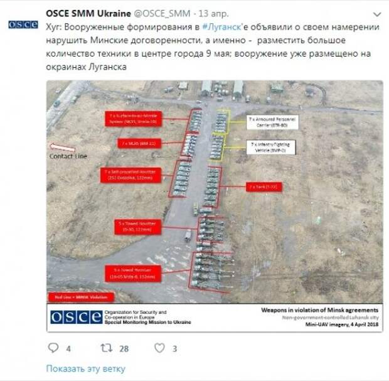Click the Contact Line arrow in photo
This screenshot has width=389, height=381.
pos(63,148)
